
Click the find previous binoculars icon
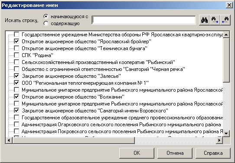[225, 20]
